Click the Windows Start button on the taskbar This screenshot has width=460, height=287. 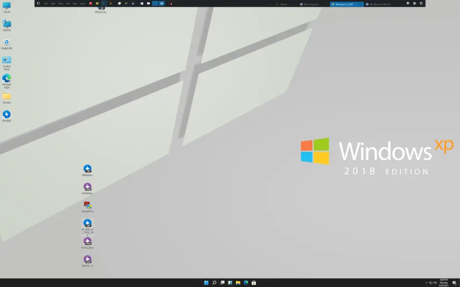click(206, 283)
